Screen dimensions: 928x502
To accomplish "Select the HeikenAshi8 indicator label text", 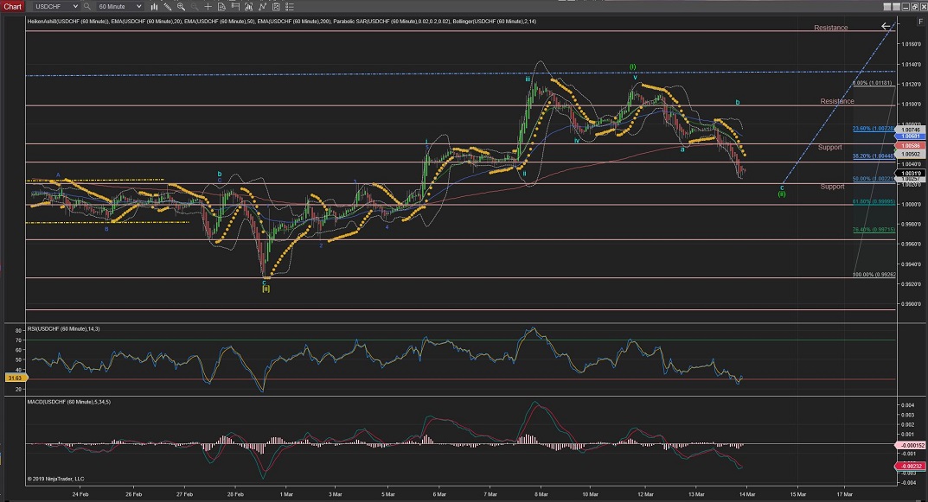I will click(67, 22).
